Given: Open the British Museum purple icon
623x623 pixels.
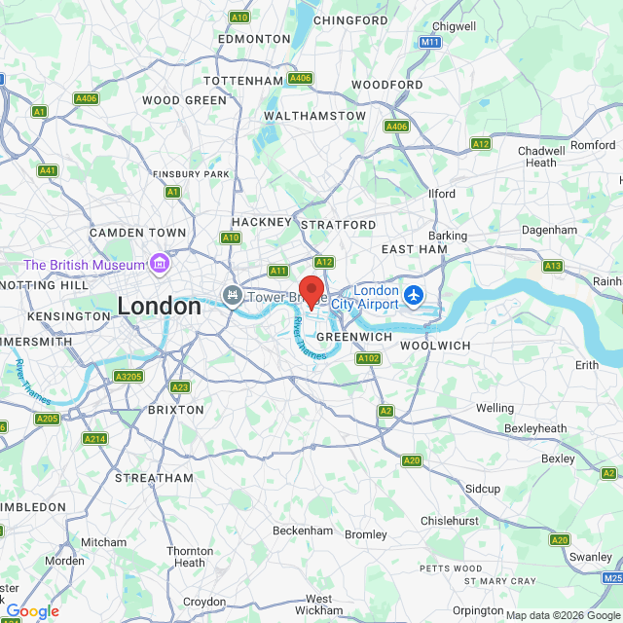Looking at the screenshot, I should click(x=160, y=264).
